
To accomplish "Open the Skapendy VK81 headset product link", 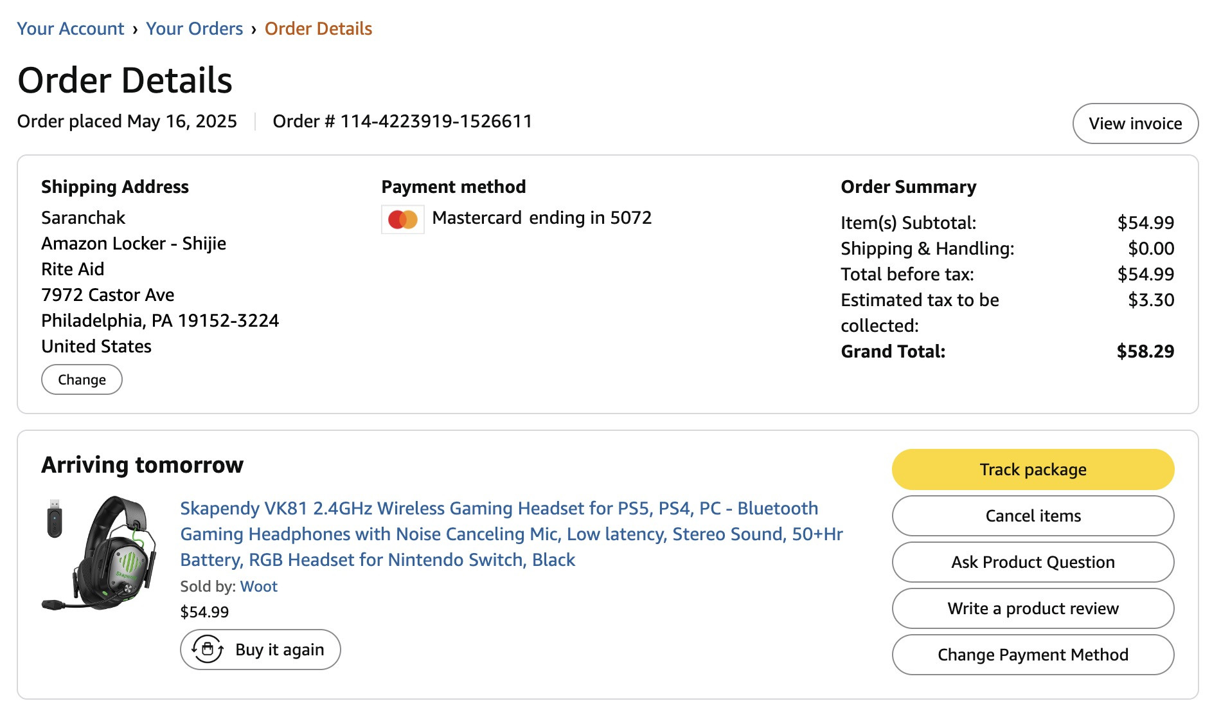I will (512, 534).
